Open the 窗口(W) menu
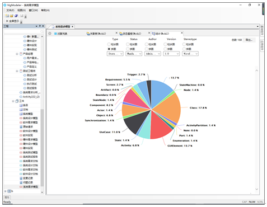Image resolution: width=267 pixels, height=207 pixels. click(34, 10)
